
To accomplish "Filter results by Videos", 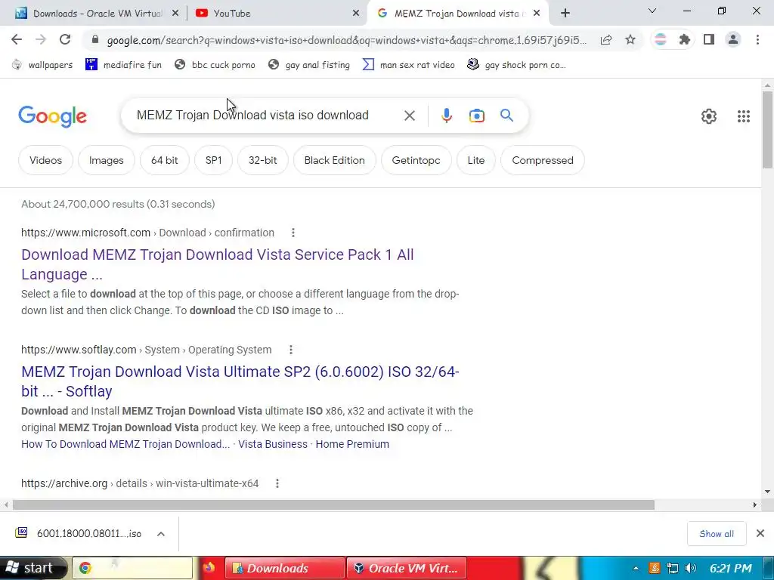I will (x=46, y=160).
